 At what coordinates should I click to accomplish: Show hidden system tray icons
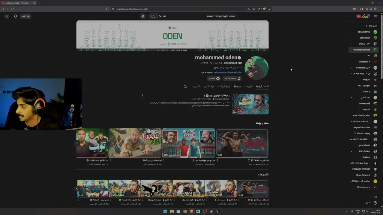(x=347, y=211)
